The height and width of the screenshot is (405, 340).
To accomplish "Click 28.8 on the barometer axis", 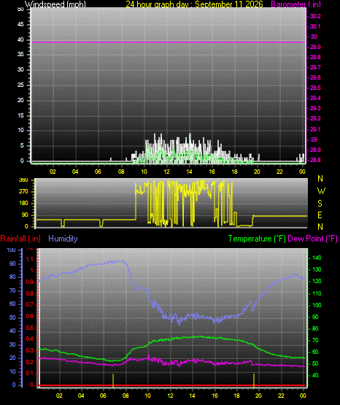I will (315, 160).
